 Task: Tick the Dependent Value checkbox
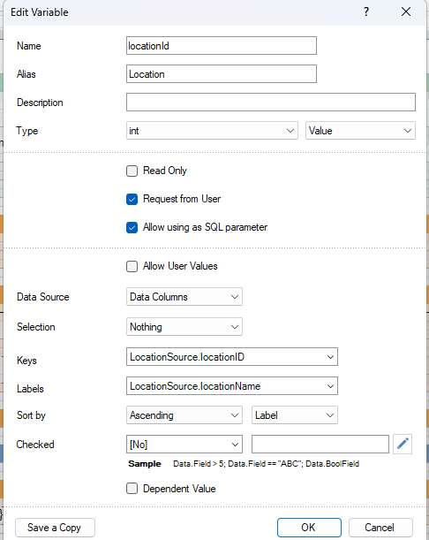coord(132,489)
